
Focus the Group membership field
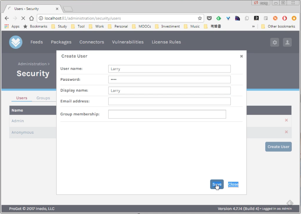tap(167, 114)
